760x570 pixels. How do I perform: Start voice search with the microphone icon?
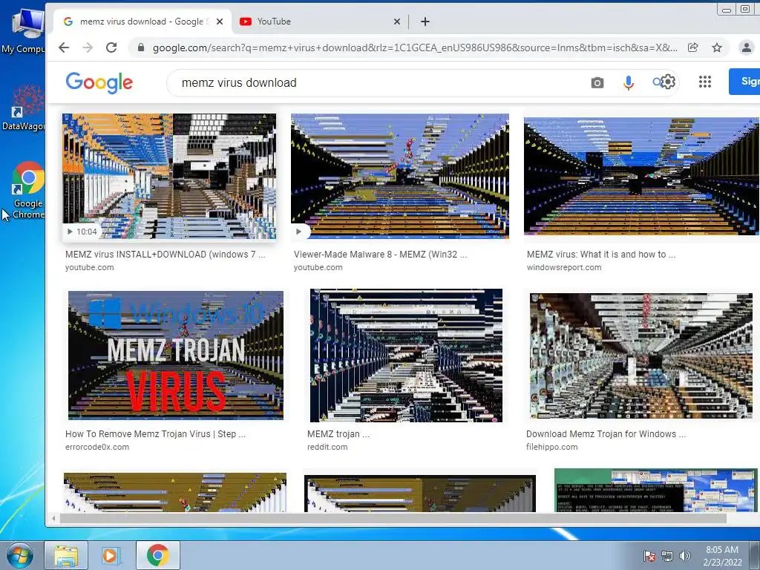tap(628, 83)
